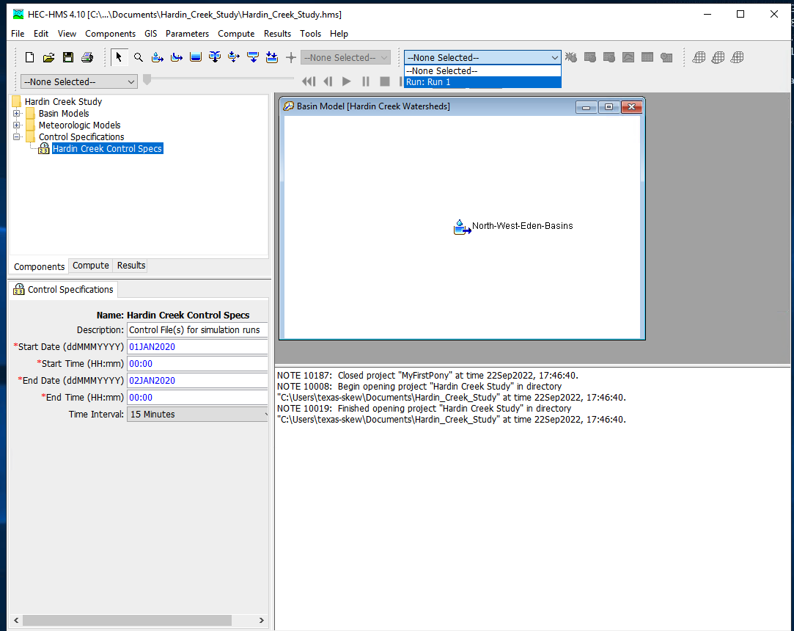The height and width of the screenshot is (631, 794).
Task: Select the Components tab
Action: 39,266
